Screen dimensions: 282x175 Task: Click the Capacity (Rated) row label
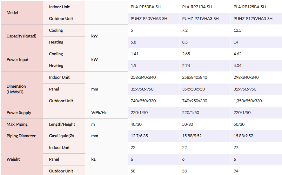[21, 36]
